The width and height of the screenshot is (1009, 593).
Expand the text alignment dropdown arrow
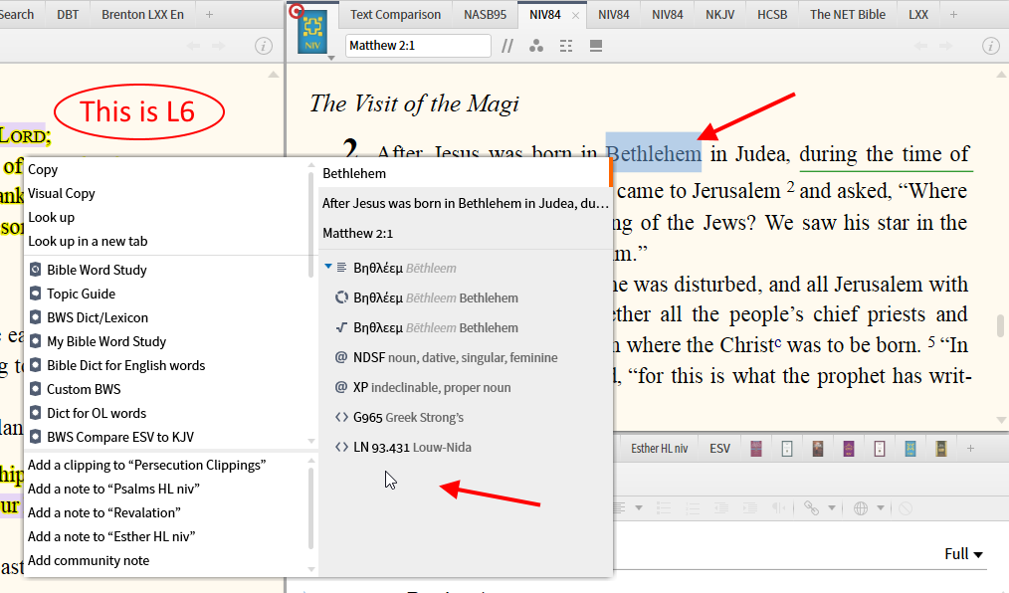639,508
